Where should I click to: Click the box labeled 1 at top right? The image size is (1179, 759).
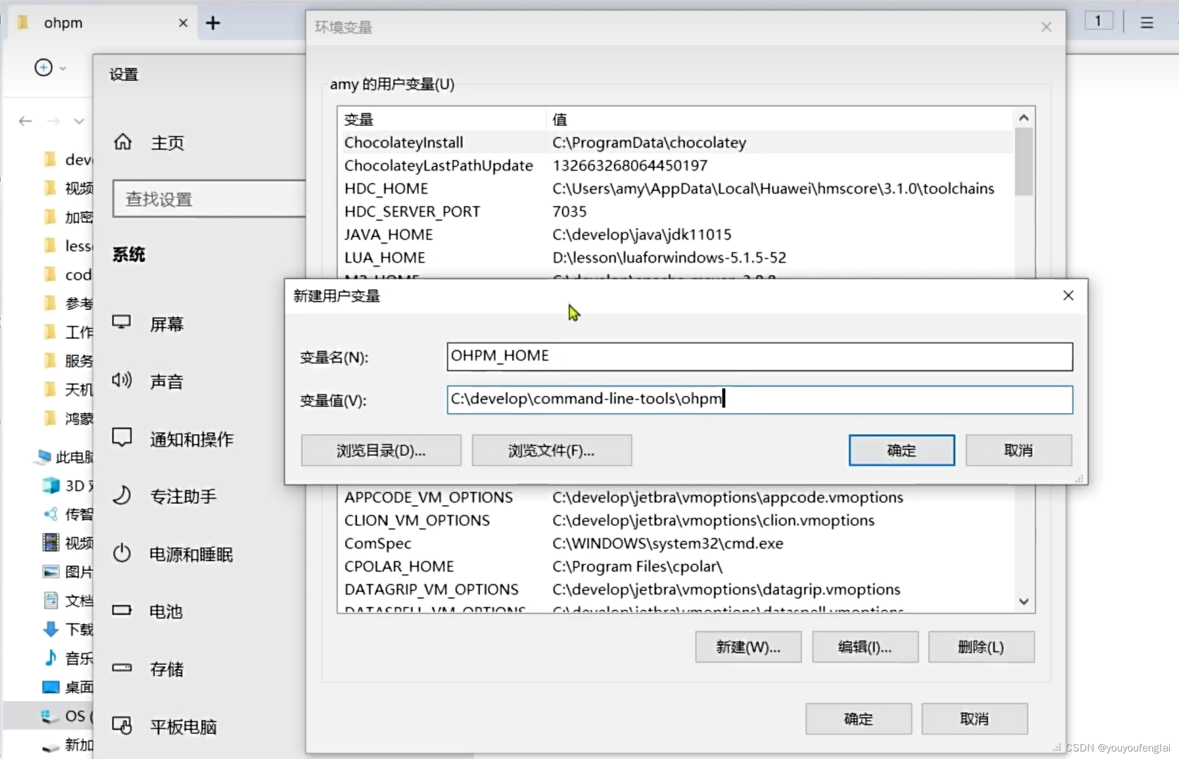pos(1098,21)
